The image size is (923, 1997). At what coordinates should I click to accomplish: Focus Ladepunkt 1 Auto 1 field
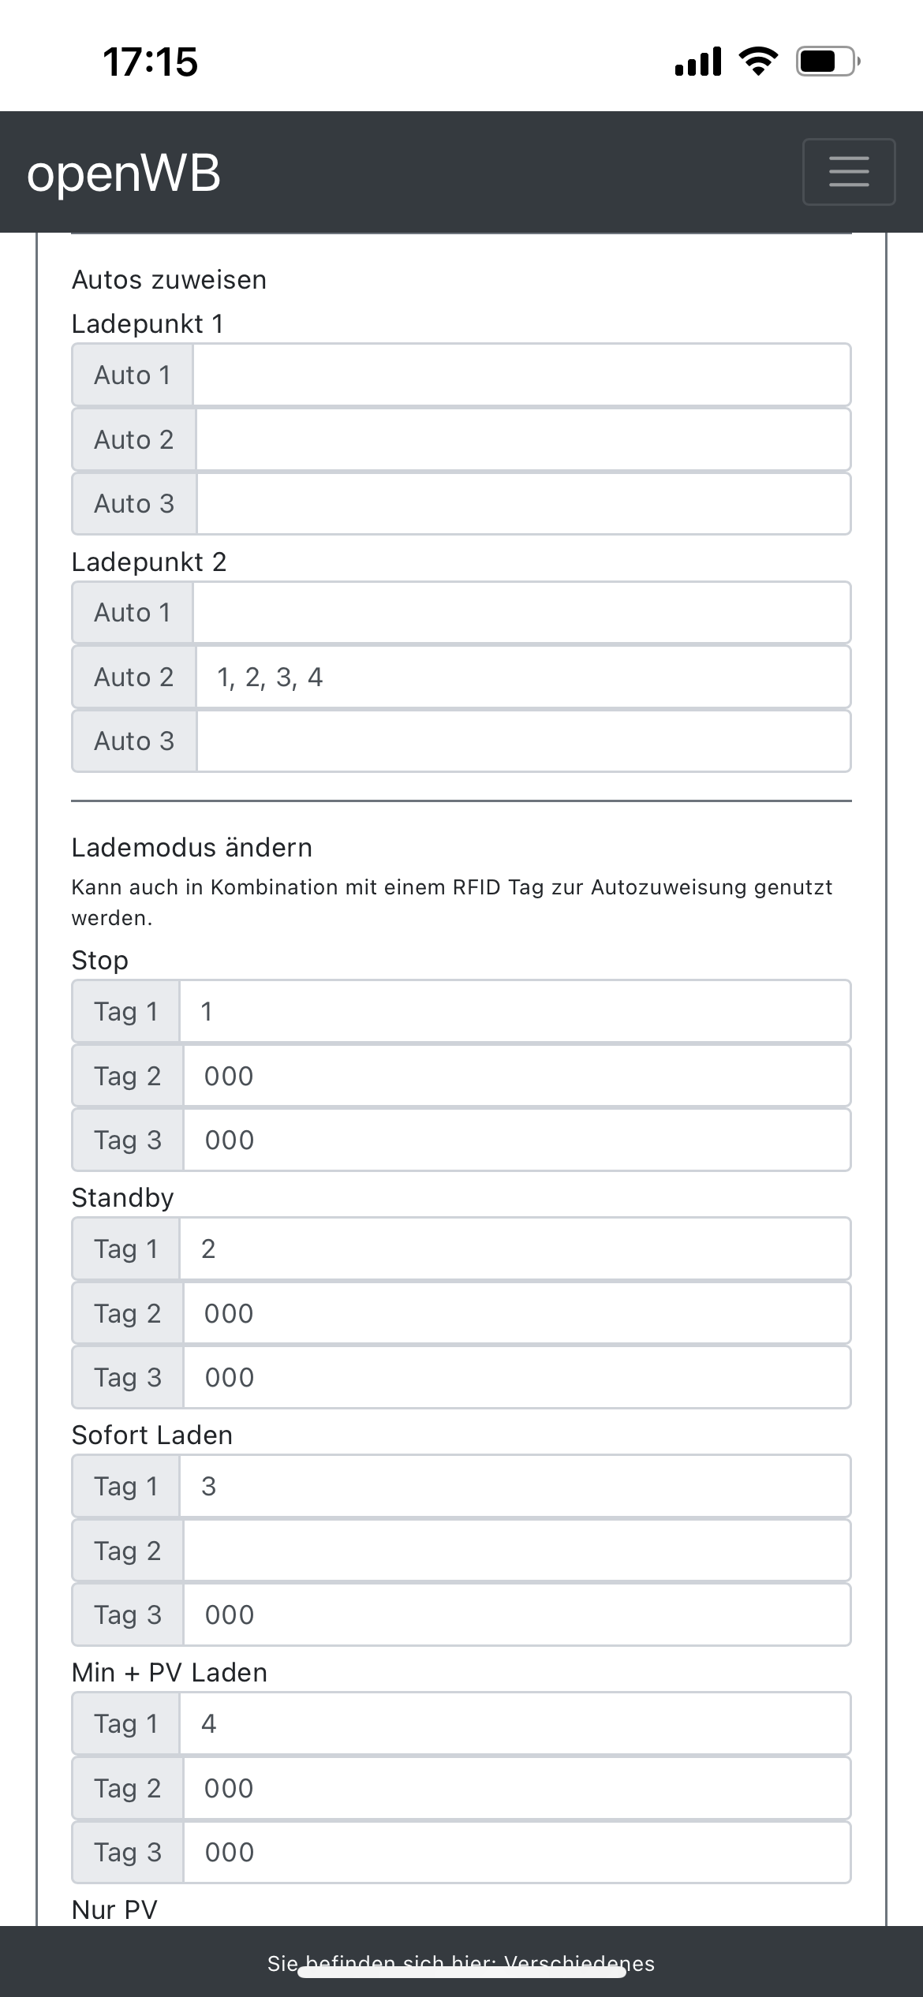pyautogui.click(x=521, y=375)
